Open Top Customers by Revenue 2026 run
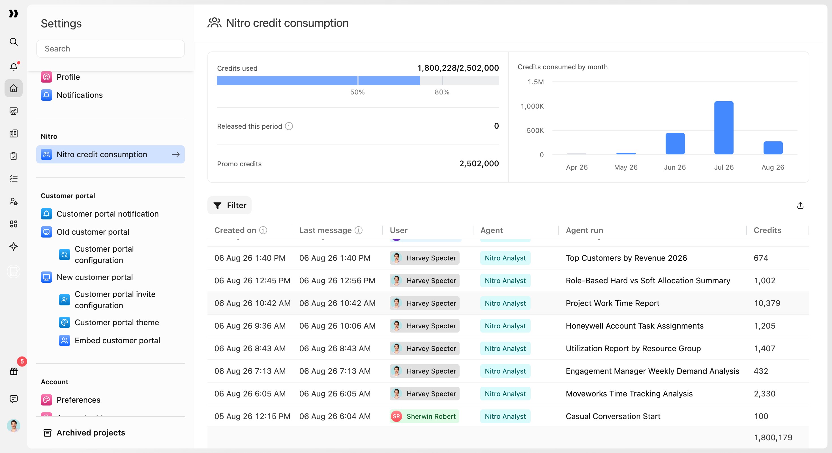Screen dimensions: 832x453 click(626, 258)
